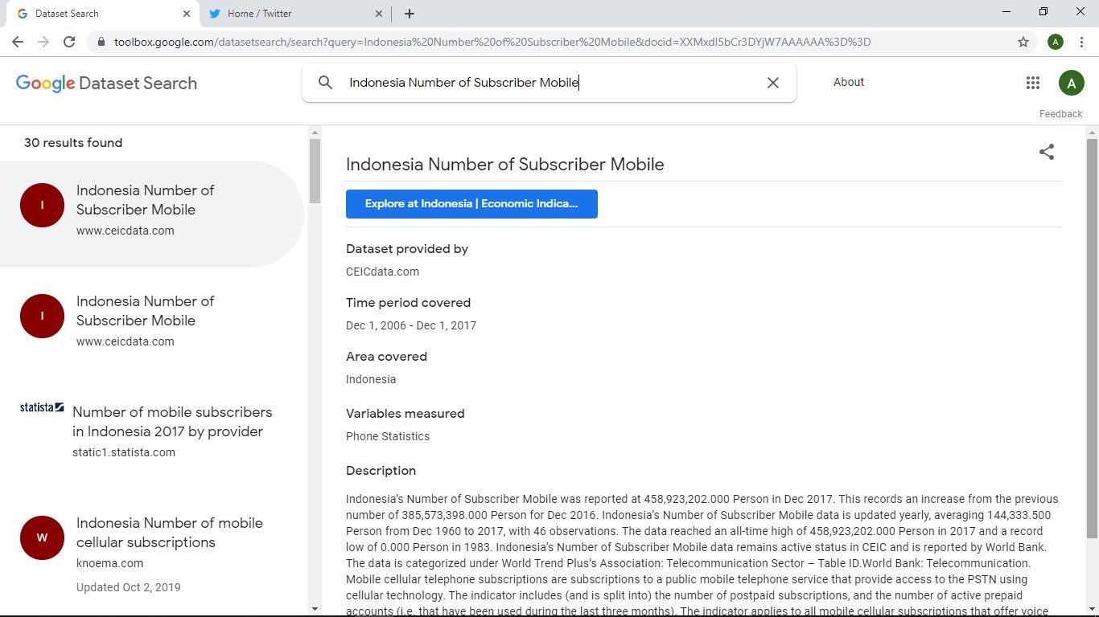Click Explore at Indonesia Economic Indicators button
The image size is (1099, 617).
tap(471, 204)
